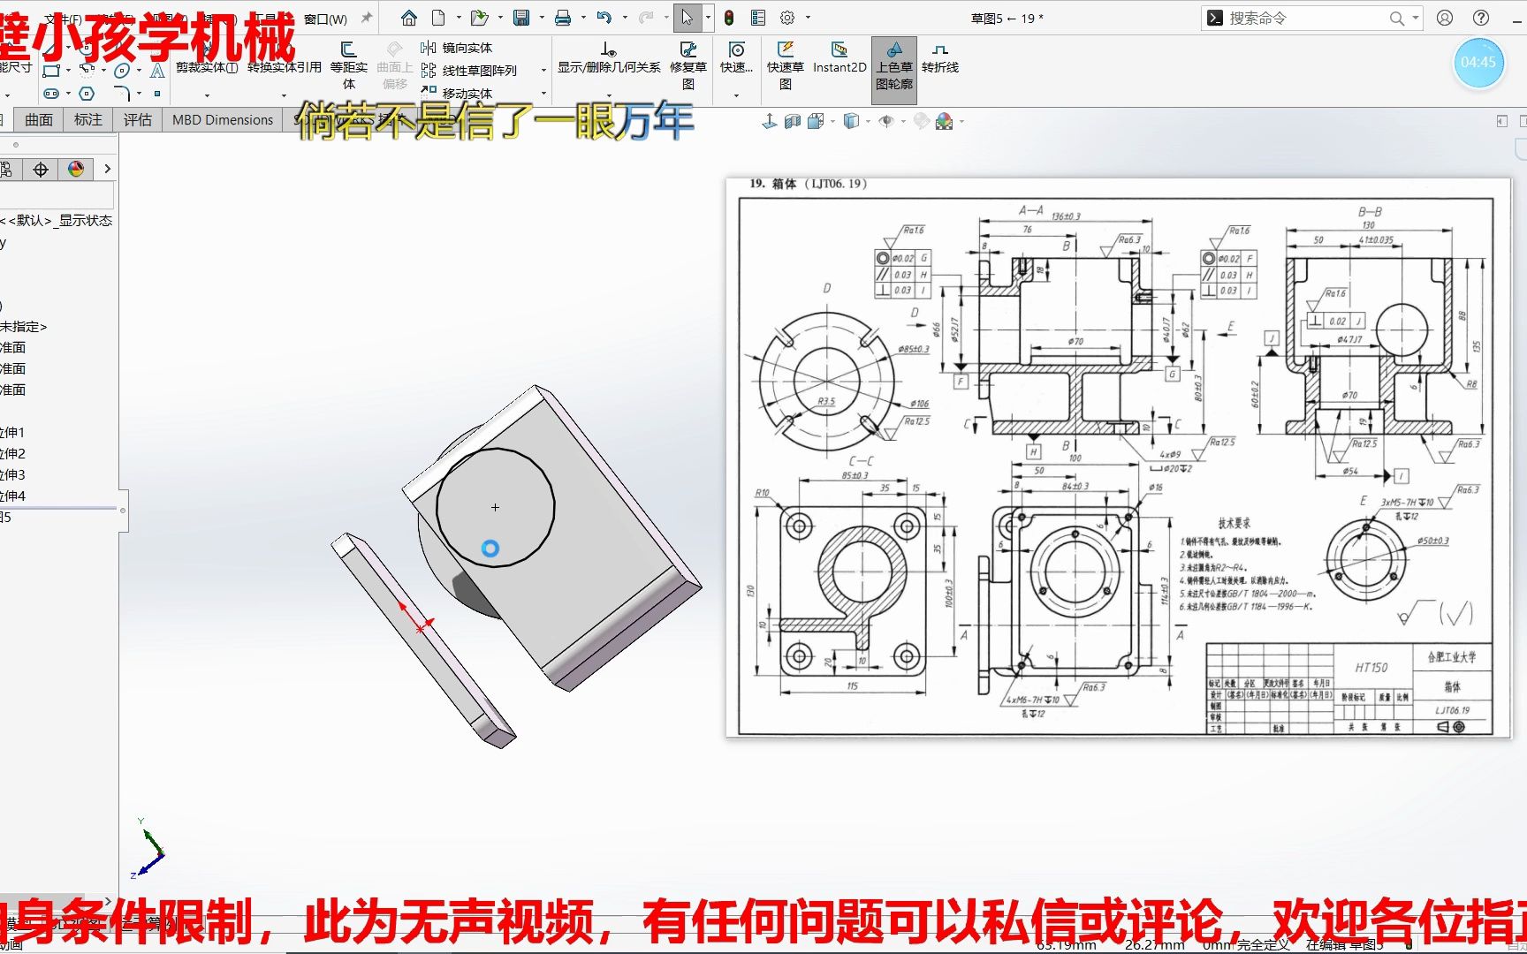
Task: Expand dropdown arrow next to Open icon
Action: point(500,18)
